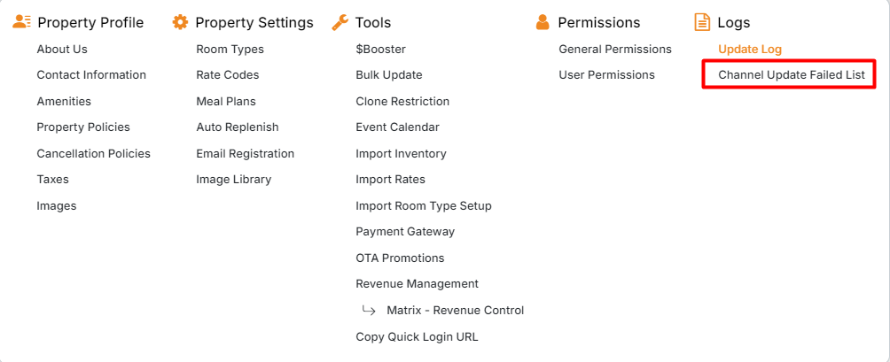Open Rate Codes
Screen dimensions: 890x362
(228, 75)
